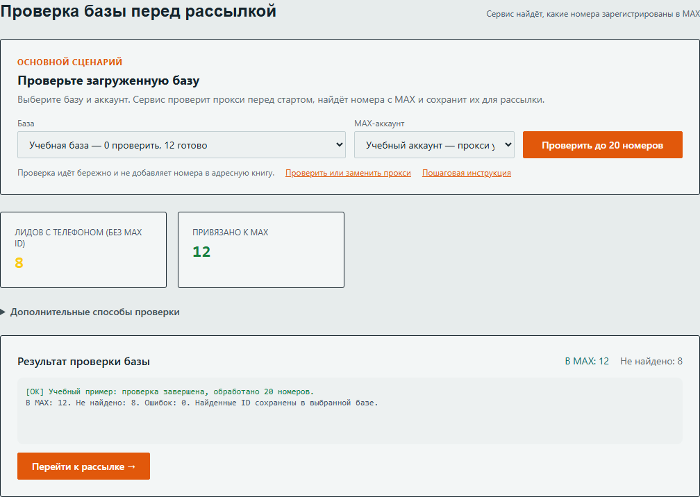Click the log line with Ошибок: 0
Screen dimensions: 700x497
[202, 403]
